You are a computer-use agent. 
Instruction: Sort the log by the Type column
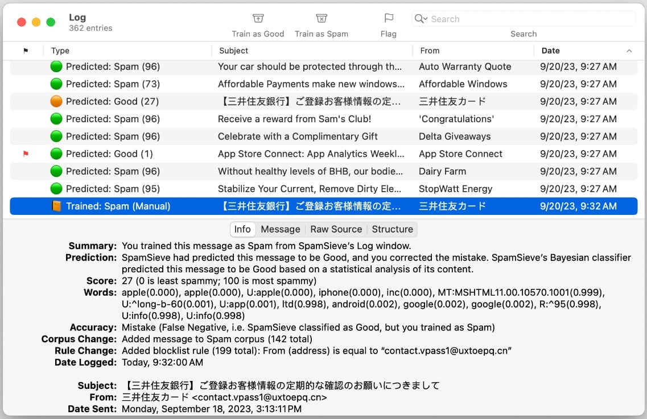60,51
